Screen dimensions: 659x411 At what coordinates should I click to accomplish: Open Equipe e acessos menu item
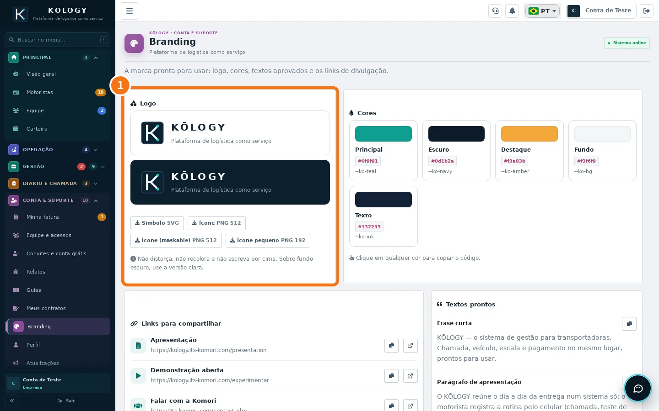(x=59, y=235)
